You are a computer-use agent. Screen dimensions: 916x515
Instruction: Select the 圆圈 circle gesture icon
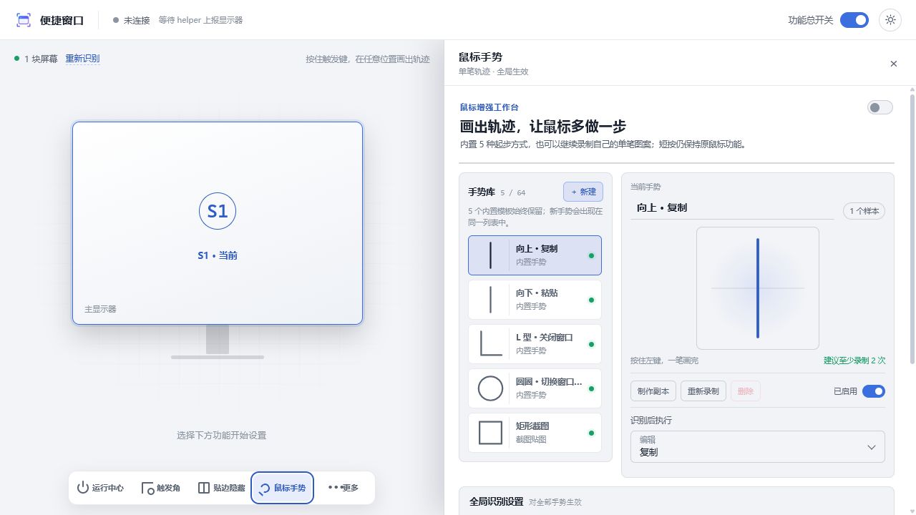coord(490,388)
